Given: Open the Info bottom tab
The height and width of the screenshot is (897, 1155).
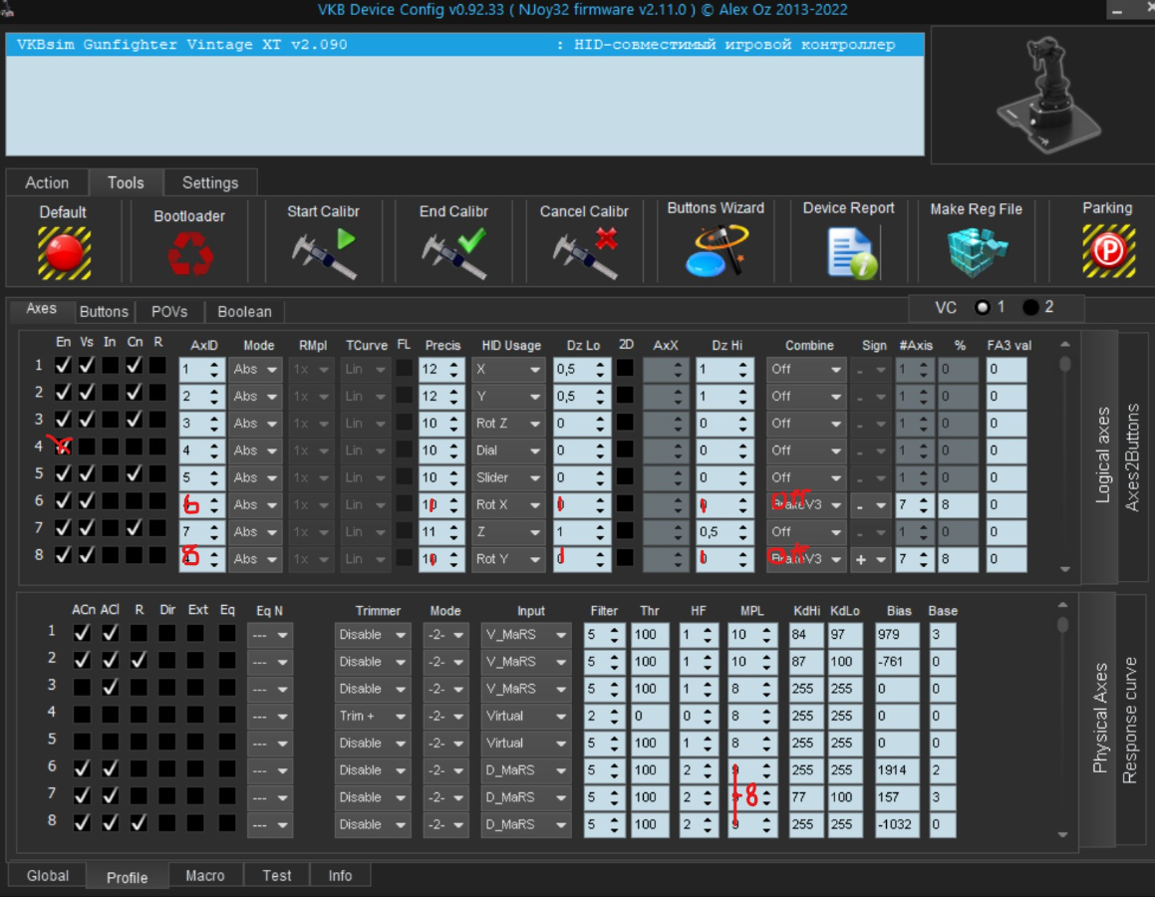Looking at the screenshot, I should click(340, 876).
